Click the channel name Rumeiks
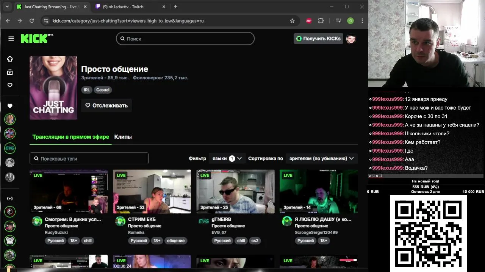Viewport: 485px width, 272px height. point(136,232)
